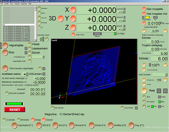Click the round Stop button
The height and width of the screenshot is (132, 169).
(x=5, y=53)
